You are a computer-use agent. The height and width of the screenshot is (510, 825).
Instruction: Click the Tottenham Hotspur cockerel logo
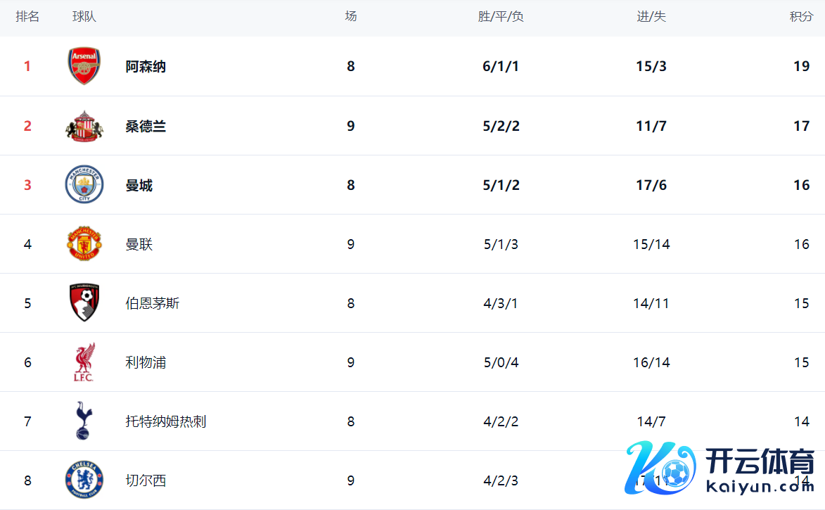[x=83, y=421]
